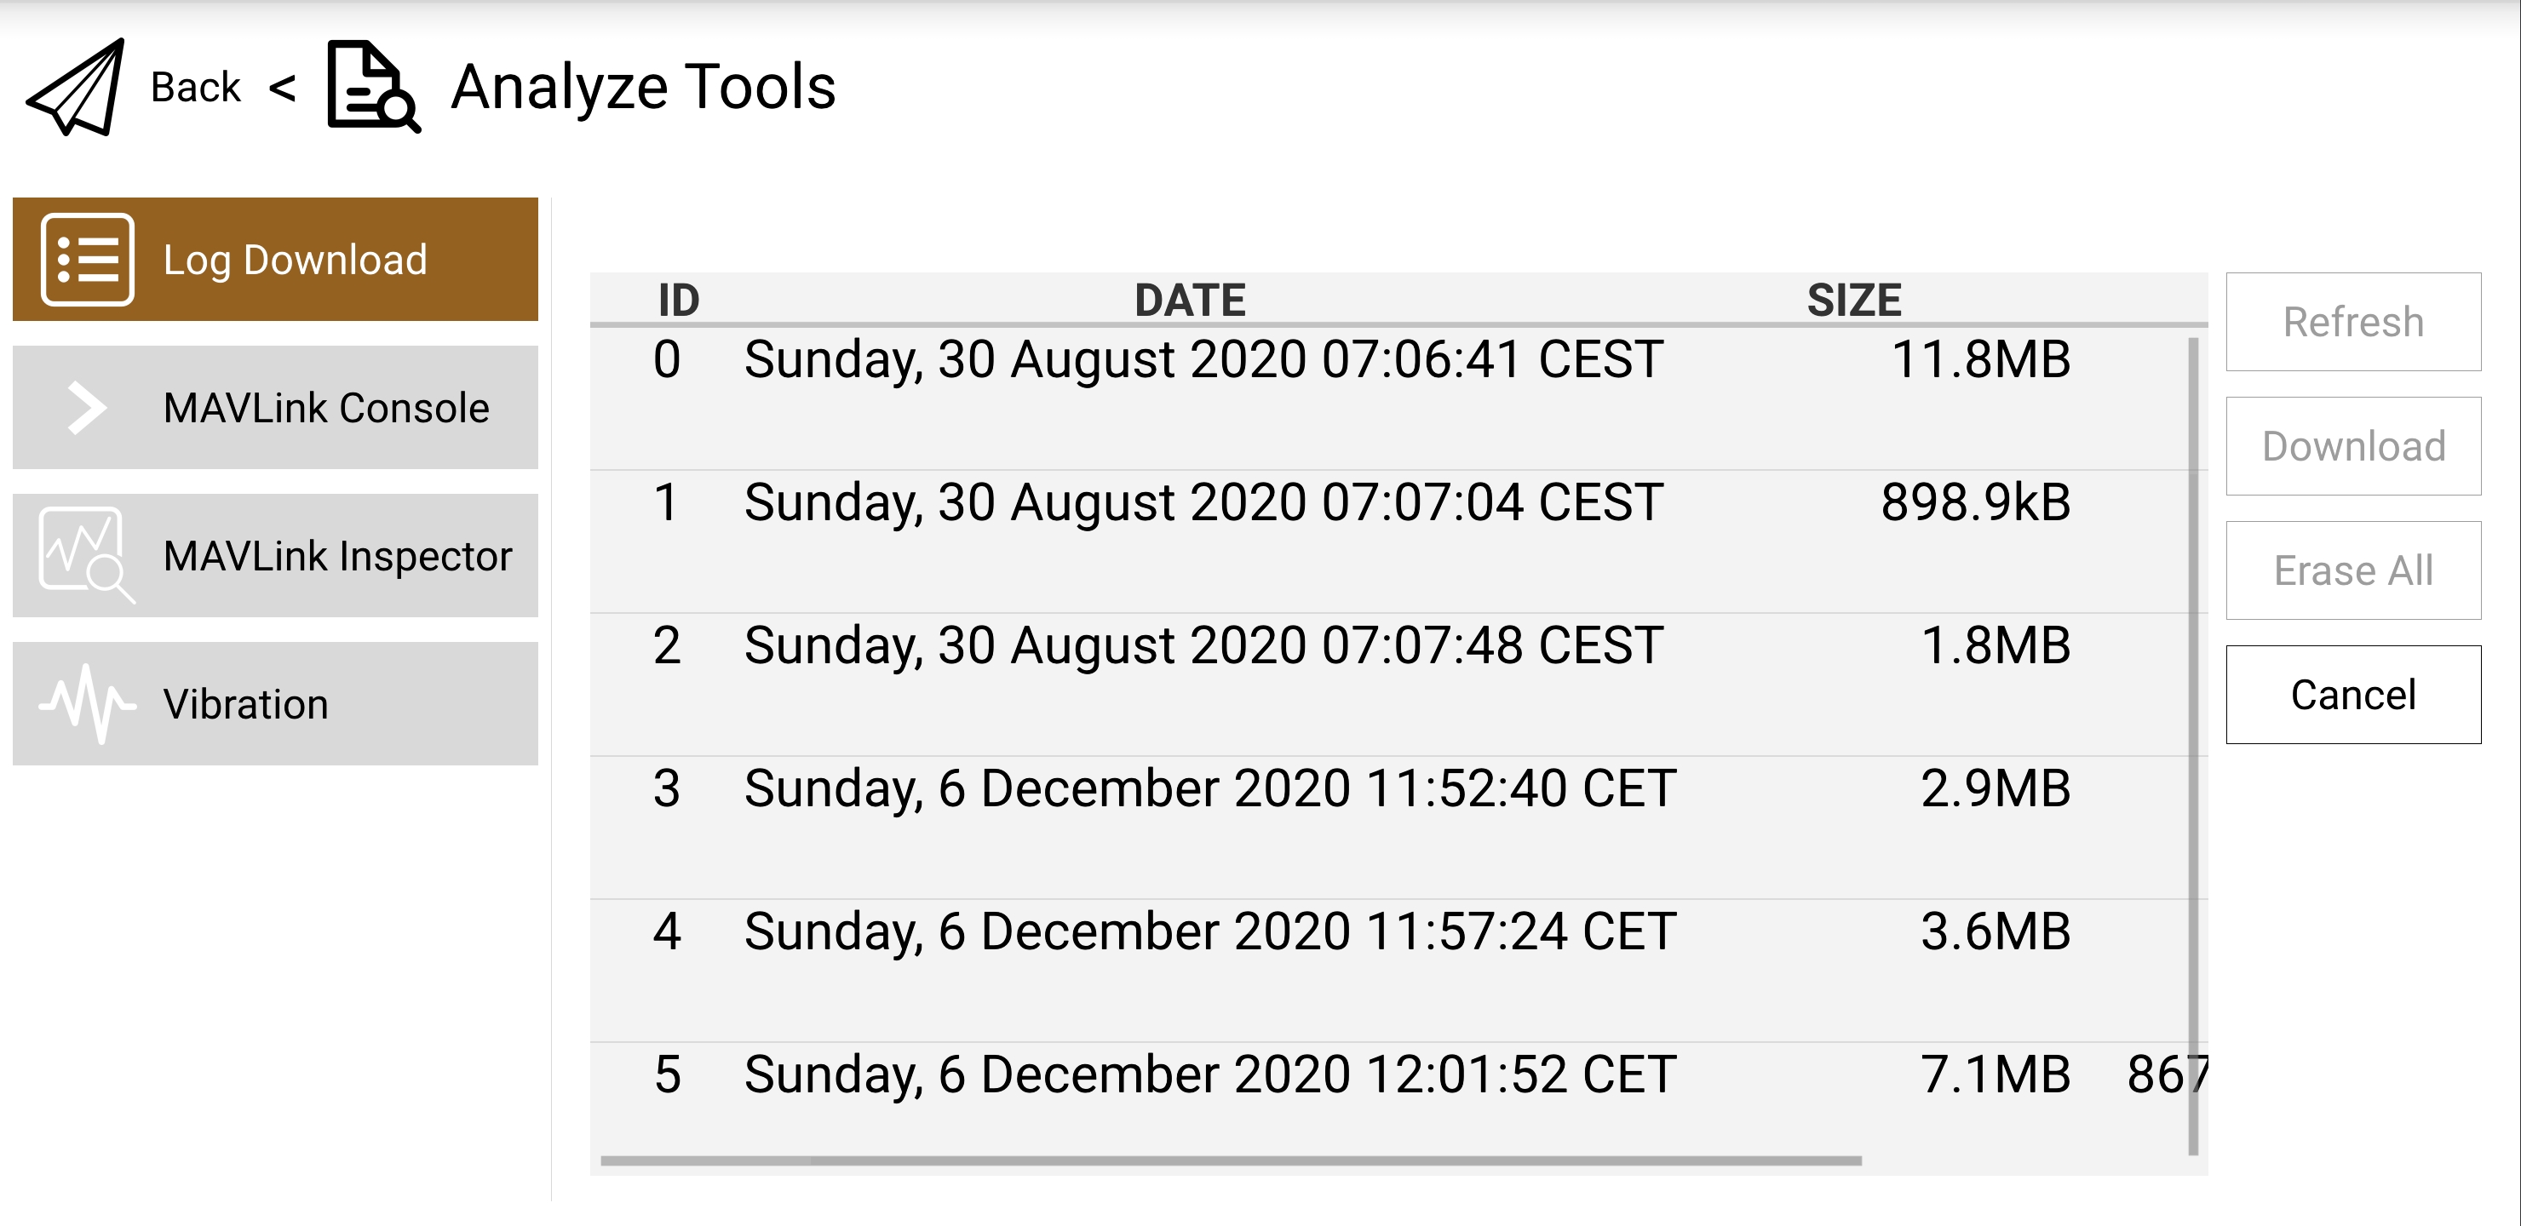
Task: Go back using the Back link
Action: 196,88
